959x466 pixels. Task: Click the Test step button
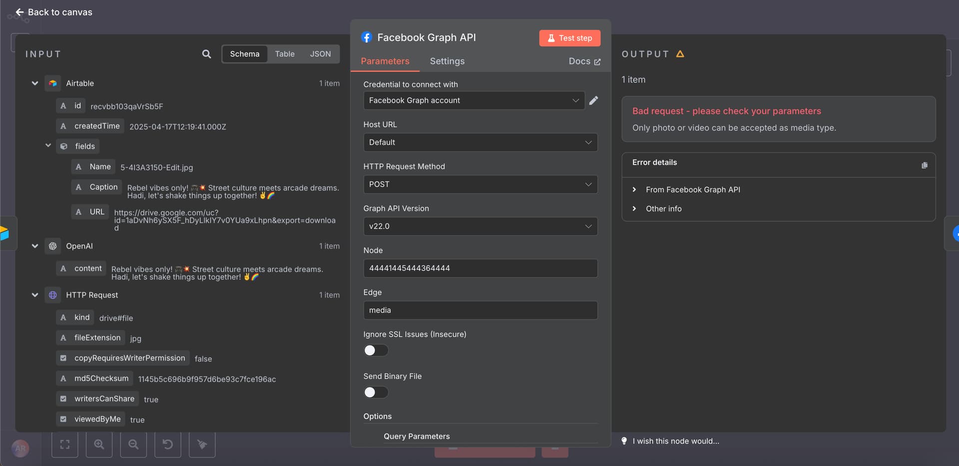coord(569,38)
